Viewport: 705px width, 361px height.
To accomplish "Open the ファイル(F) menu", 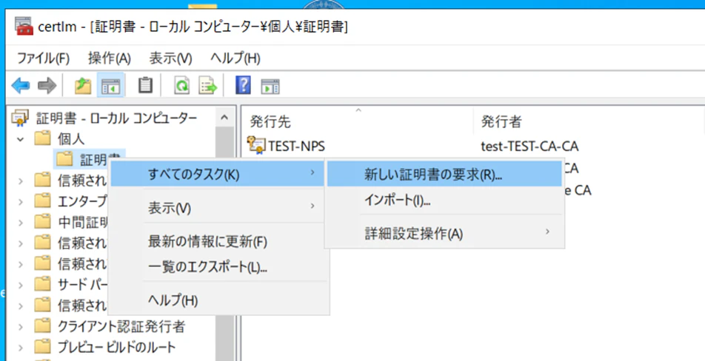I will (43, 58).
